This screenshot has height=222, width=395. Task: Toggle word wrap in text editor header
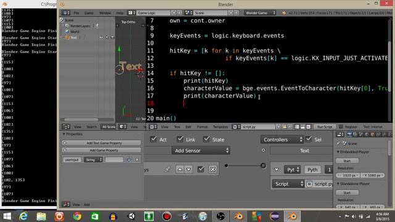click(302, 127)
